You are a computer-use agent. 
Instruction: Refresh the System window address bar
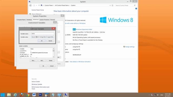coord(112,5)
